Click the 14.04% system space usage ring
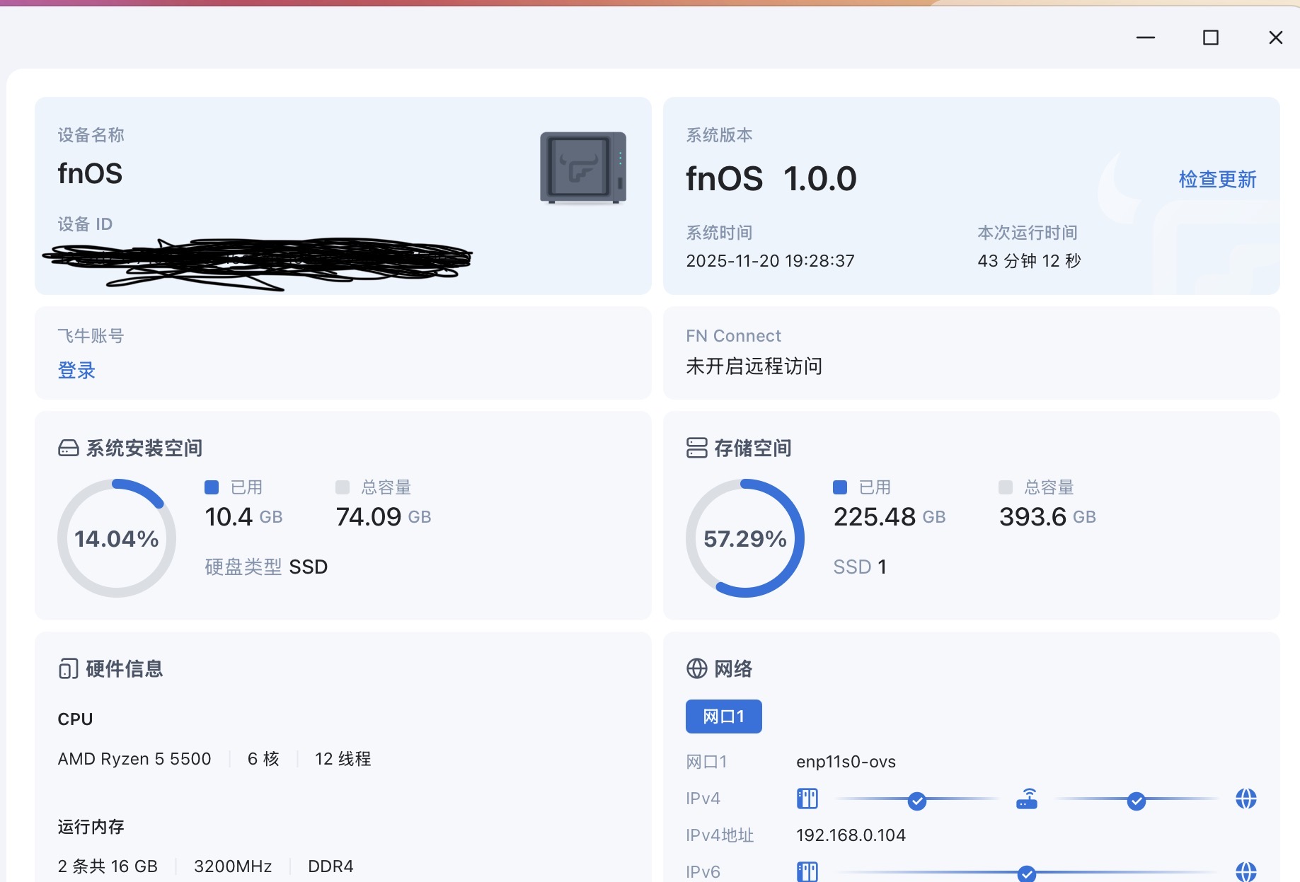1300x882 pixels. click(117, 538)
